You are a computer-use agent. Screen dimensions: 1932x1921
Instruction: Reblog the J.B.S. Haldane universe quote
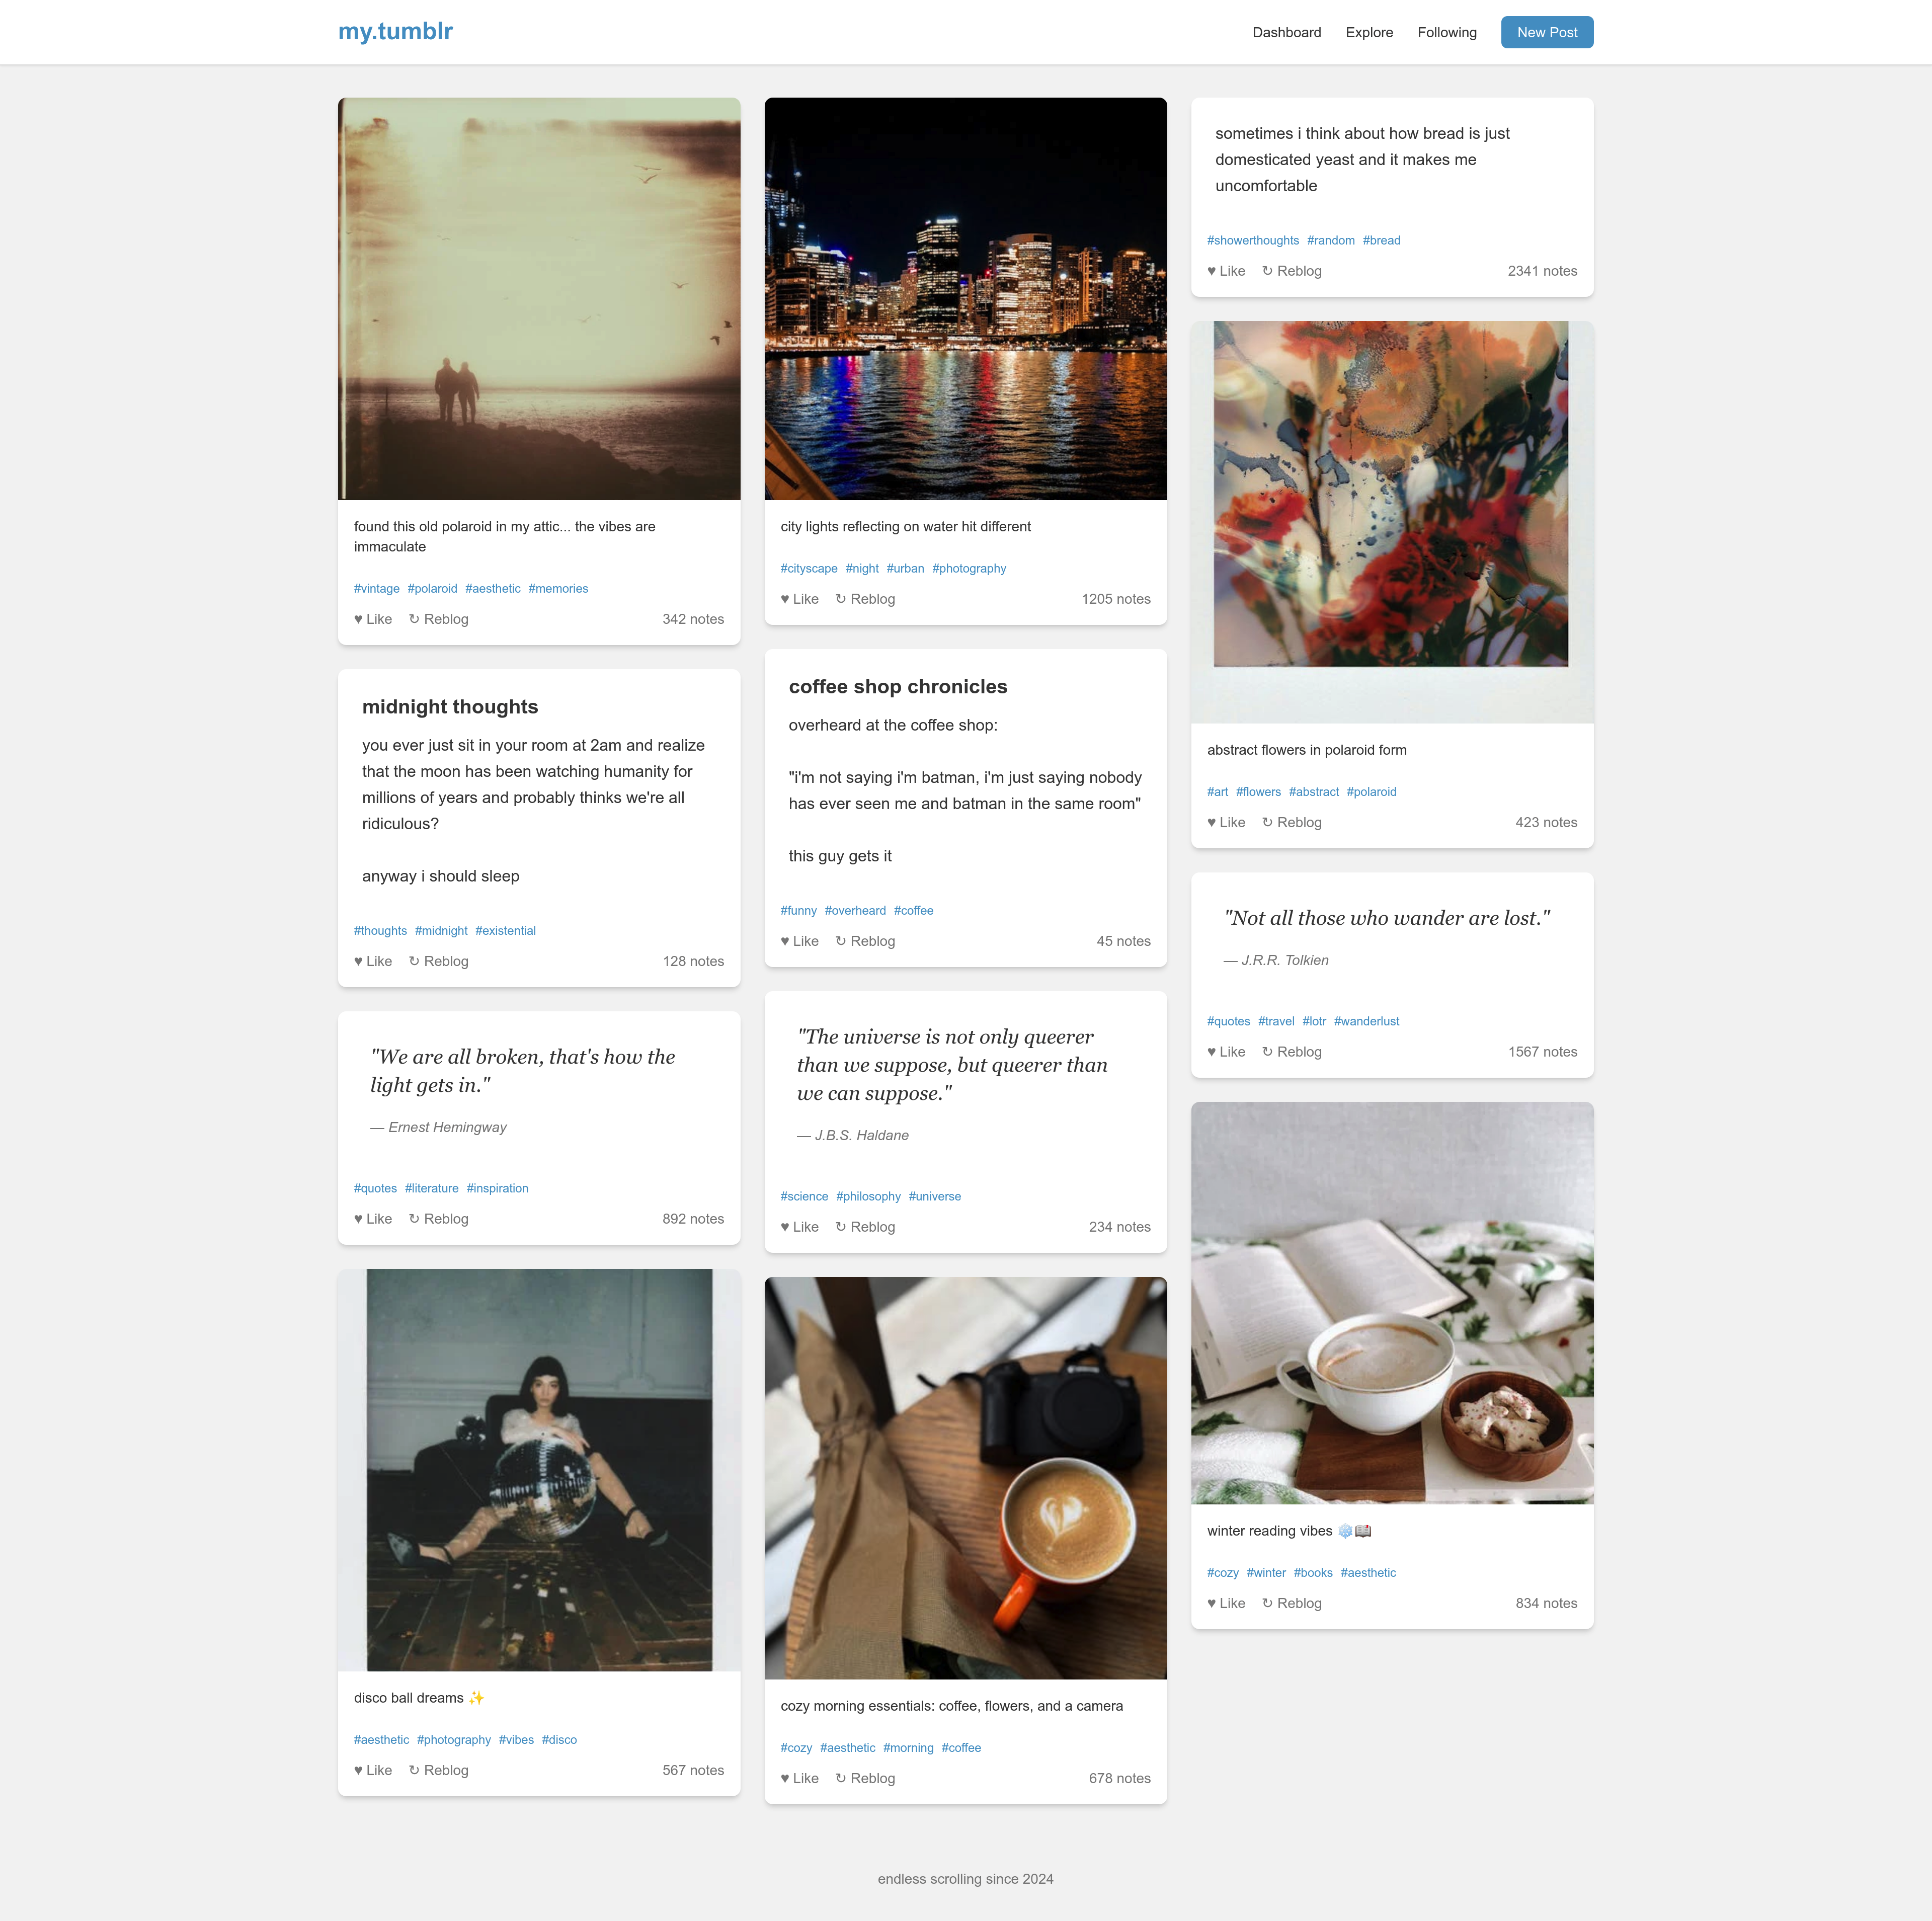pyautogui.click(x=865, y=1227)
